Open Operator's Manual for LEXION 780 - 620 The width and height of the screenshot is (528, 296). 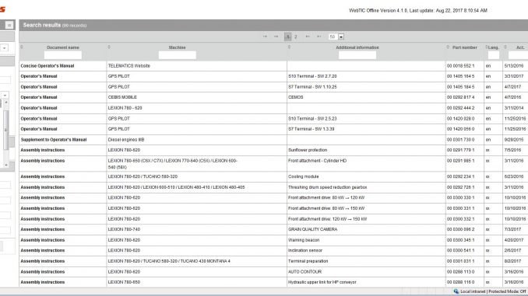tap(39, 108)
